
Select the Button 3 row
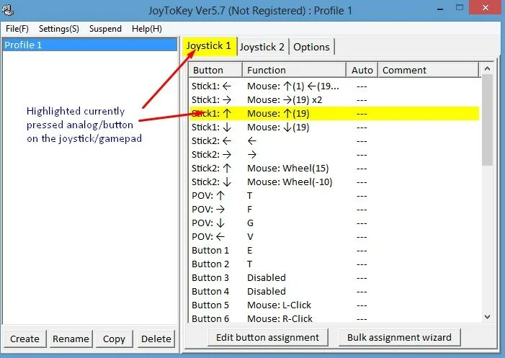[335, 278]
